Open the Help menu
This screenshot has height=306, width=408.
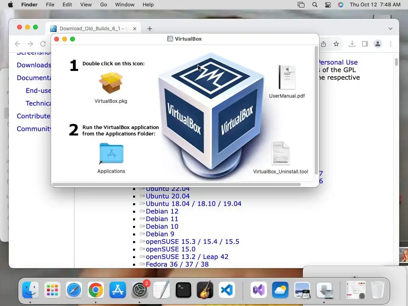point(148,5)
